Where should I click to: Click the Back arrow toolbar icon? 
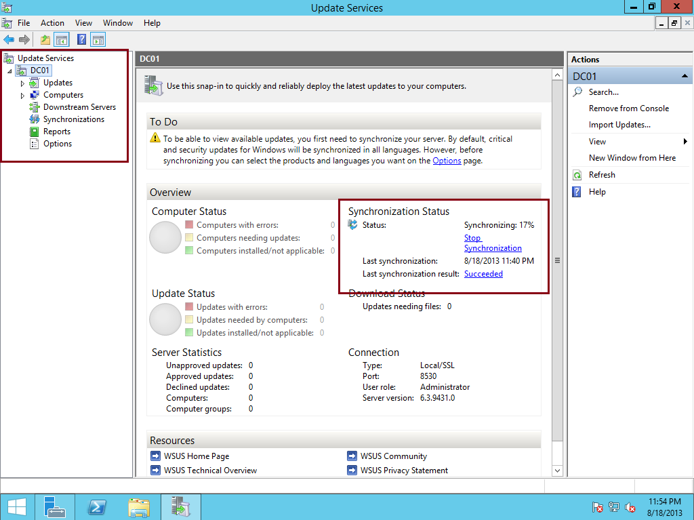click(9, 40)
